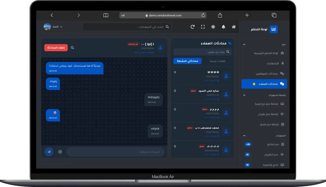The width and height of the screenshot is (326, 187).
Task: Open the ك ك ك ك conversation
Action: [202, 149]
